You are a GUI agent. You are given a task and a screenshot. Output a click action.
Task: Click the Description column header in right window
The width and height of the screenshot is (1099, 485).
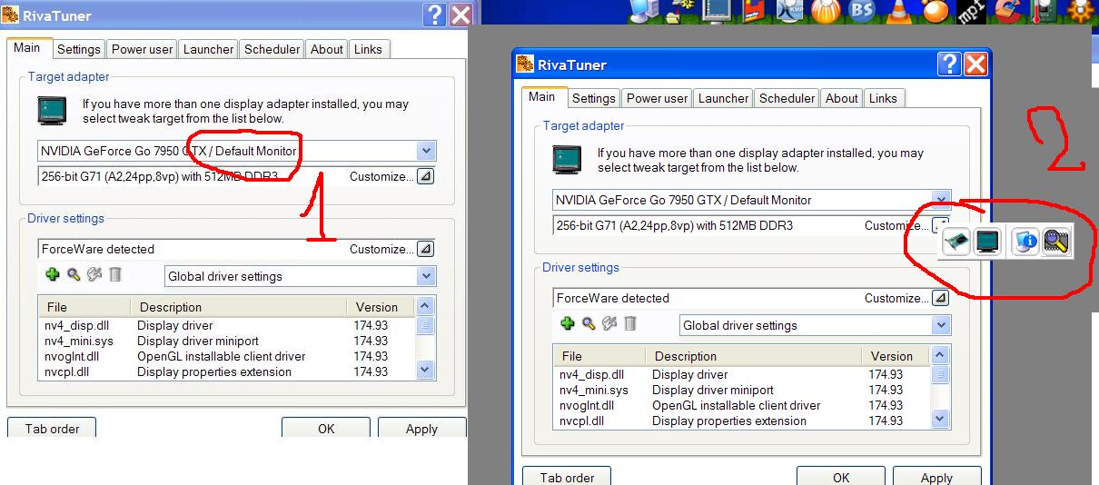click(x=755, y=356)
